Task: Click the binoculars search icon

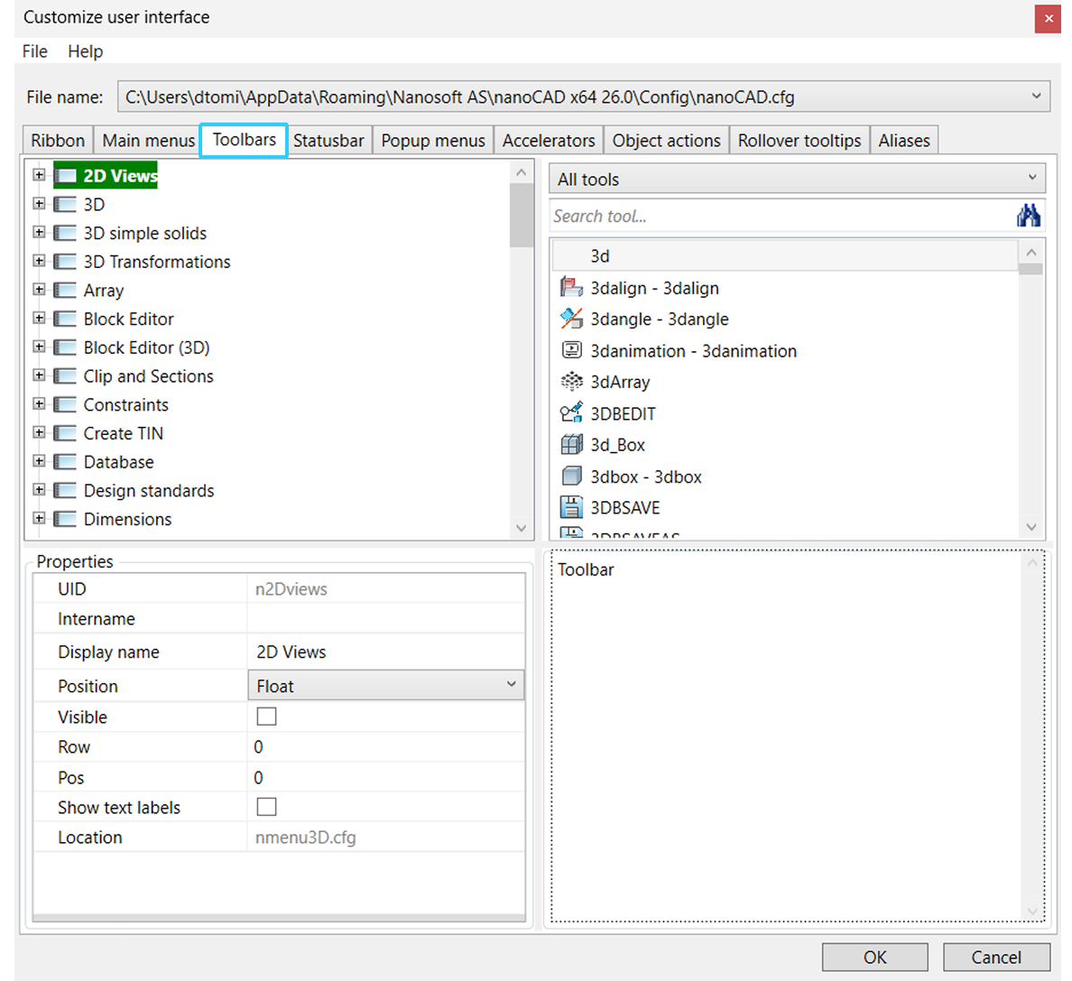Action: [1029, 216]
